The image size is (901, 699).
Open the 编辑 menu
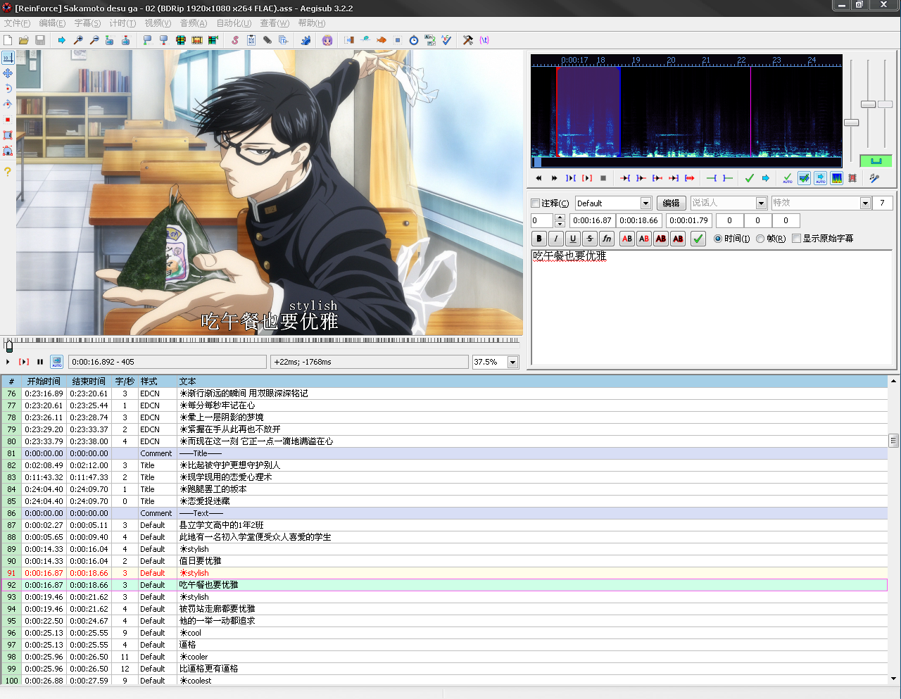click(x=52, y=23)
